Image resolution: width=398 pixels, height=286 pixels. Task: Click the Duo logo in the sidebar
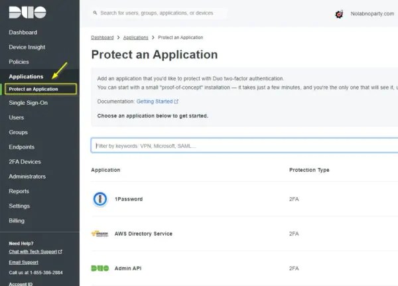click(x=27, y=13)
